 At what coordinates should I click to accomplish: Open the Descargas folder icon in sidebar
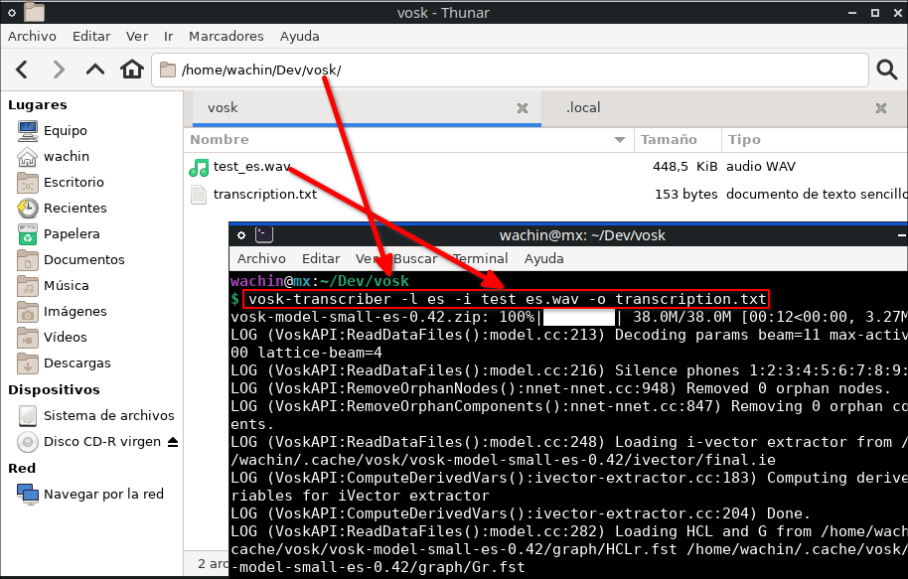(27, 363)
